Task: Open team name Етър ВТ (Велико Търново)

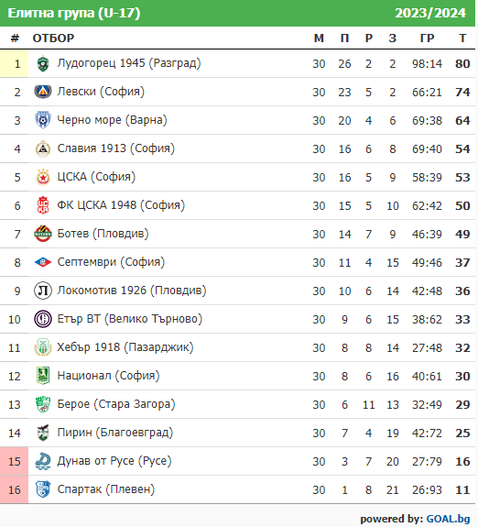Action: 130,319
